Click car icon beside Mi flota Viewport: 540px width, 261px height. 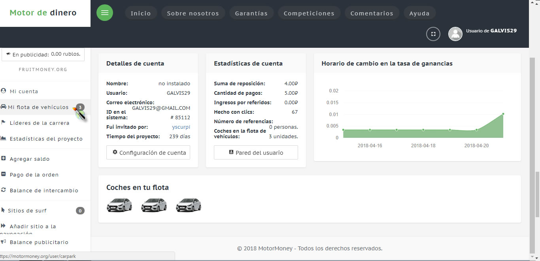[x=3, y=107]
